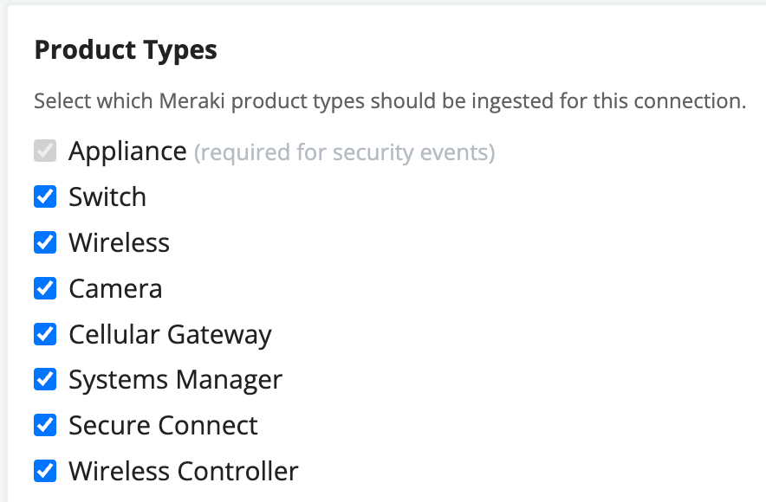Toggle the Camera checkbox off
This screenshot has height=502, width=766.
pyautogui.click(x=45, y=288)
